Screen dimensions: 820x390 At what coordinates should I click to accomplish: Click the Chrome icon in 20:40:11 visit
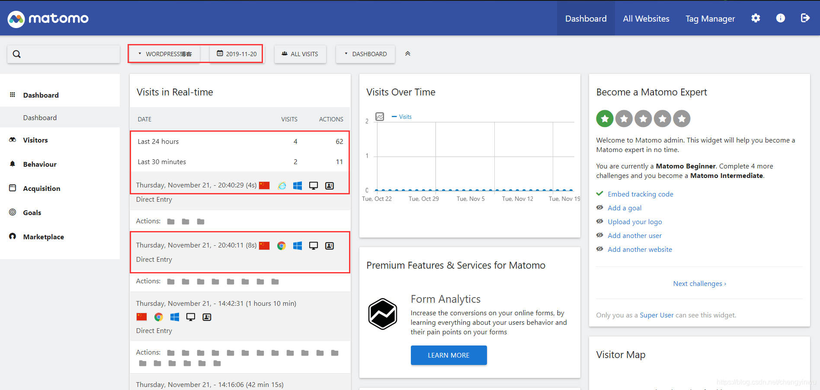(282, 246)
